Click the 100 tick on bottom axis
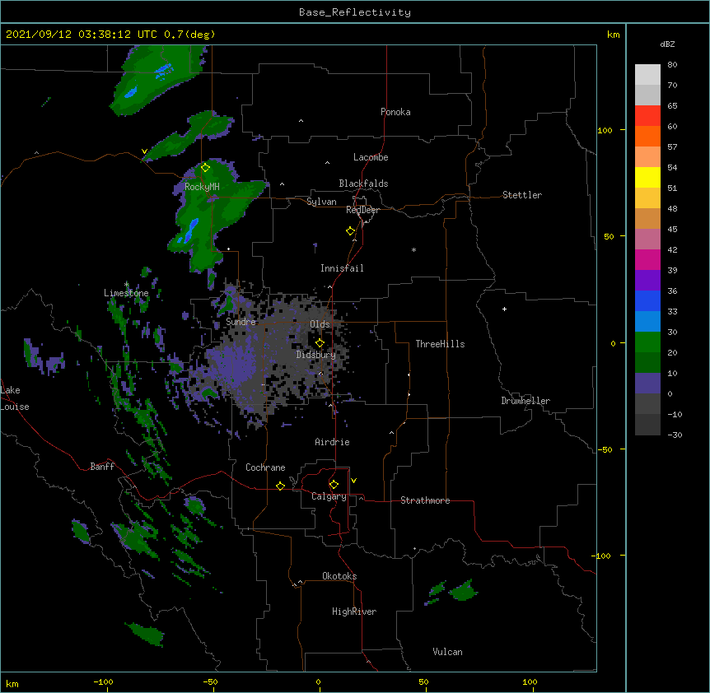710x693 pixels. tap(530, 681)
